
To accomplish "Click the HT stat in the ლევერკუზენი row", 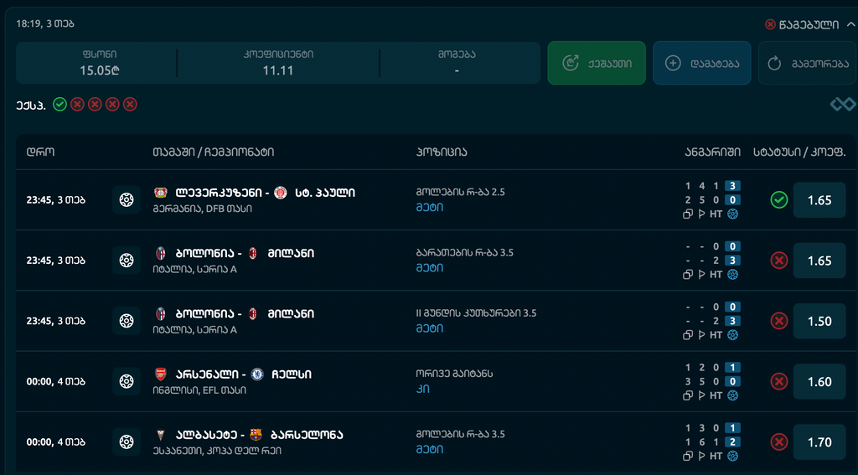I will (716, 214).
